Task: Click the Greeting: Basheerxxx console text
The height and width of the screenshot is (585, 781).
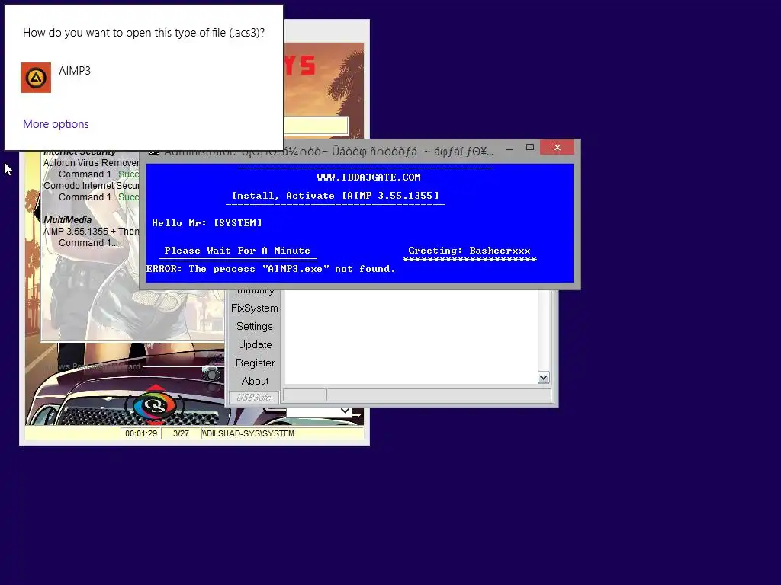Action: click(x=469, y=251)
